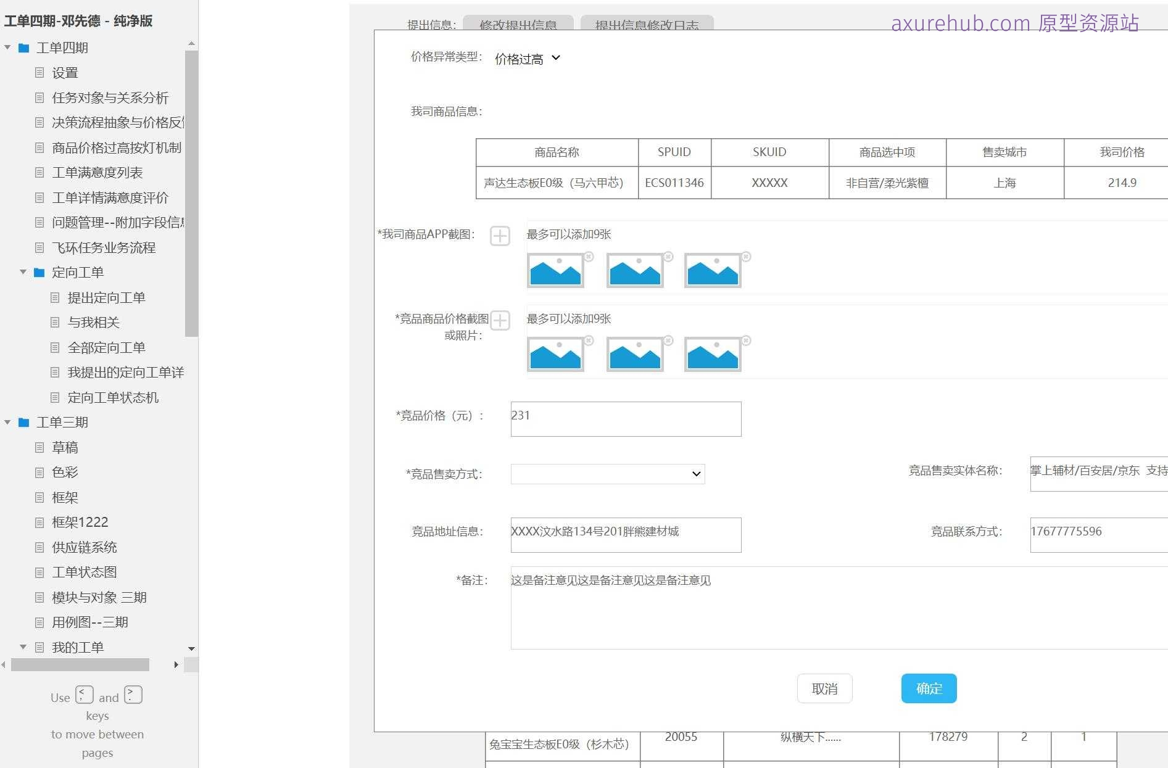
Task: Remove first 我司商品APP screenshot using its x icon
Action: pyautogui.click(x=587, y=255)
